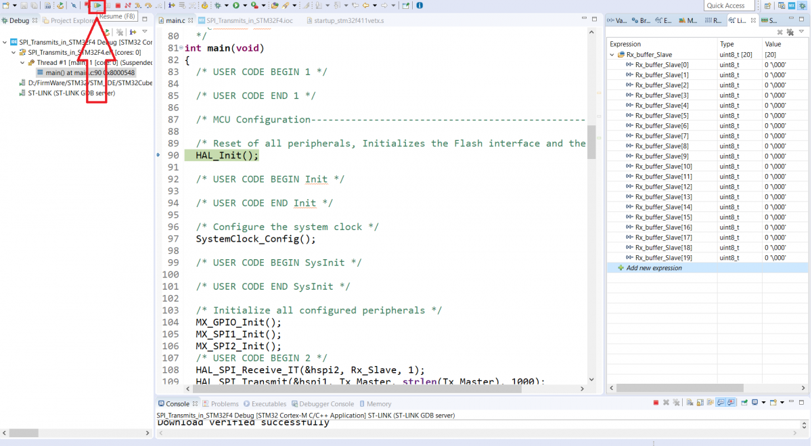The image size is (812, 446).
Task: Collapse the Thread #1 node in Debug
Action: (22, 63)
